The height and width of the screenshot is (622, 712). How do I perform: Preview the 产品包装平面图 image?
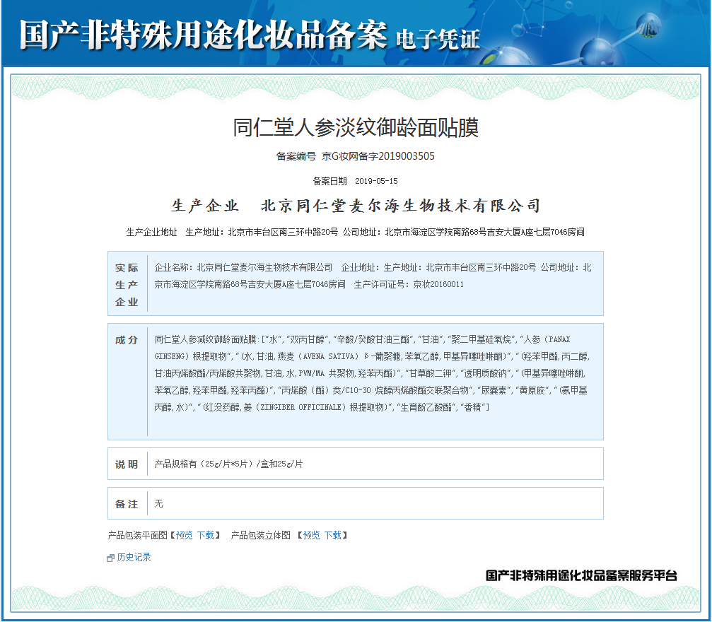point(184,535)
